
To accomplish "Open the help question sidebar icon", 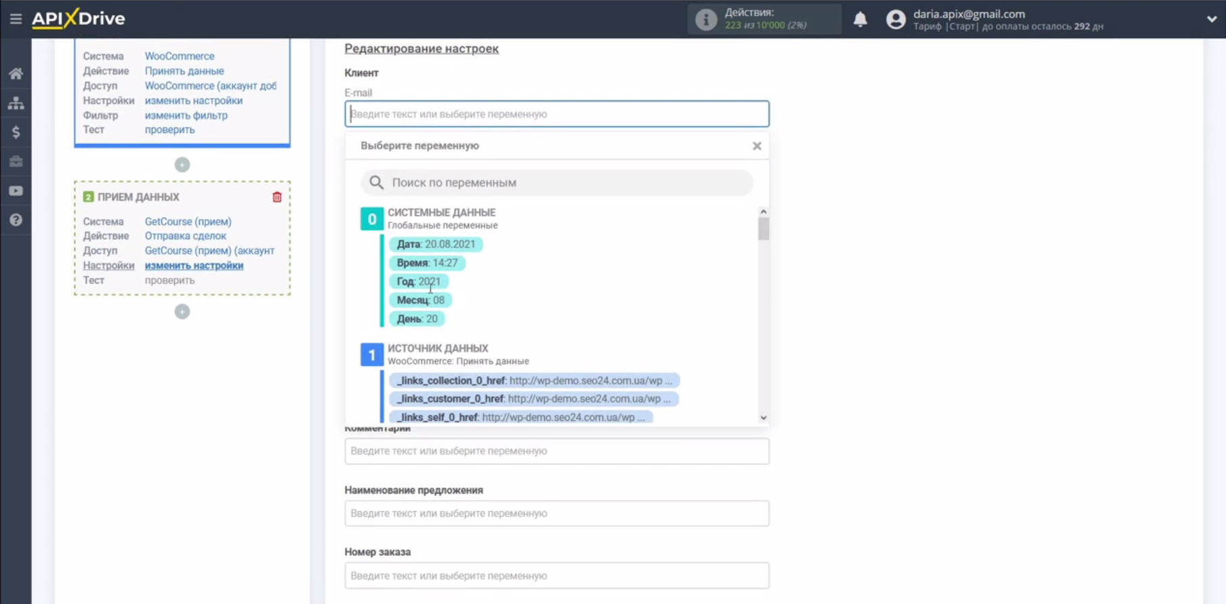I will (x=16, y=220).
